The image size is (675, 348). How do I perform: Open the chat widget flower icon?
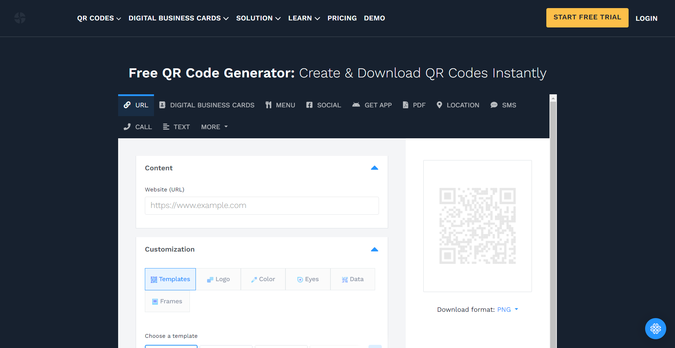point(655,329)
